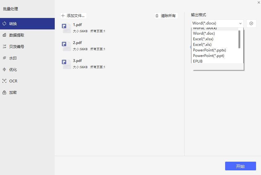Select the 3.pdf file icon
The image size is (261, 175).
point(66,64)
